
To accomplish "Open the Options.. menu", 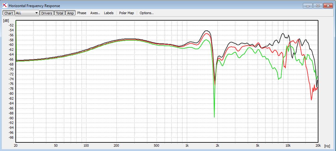I will [147, 13].
